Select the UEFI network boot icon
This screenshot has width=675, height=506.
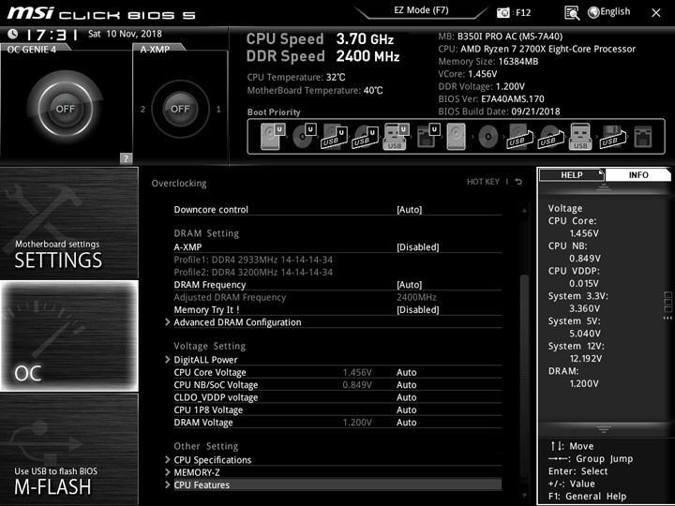428,137
